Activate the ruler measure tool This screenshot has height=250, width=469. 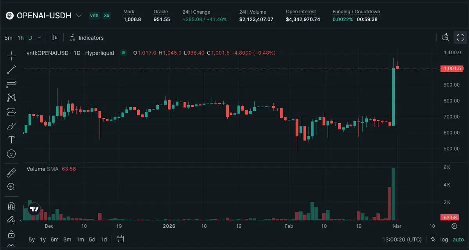click(11, 173)
